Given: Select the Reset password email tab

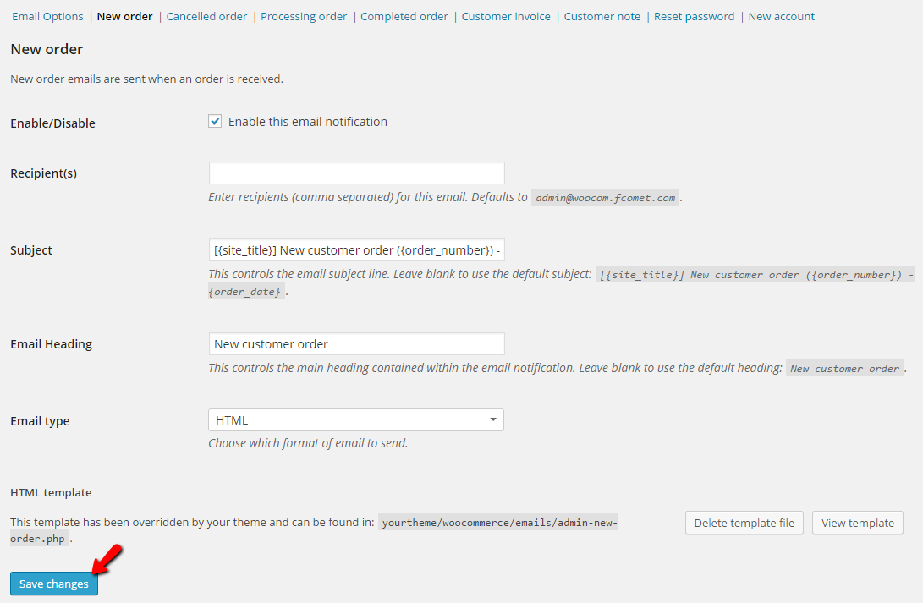Looking at the screenshot, I should (x=694, y=16).
